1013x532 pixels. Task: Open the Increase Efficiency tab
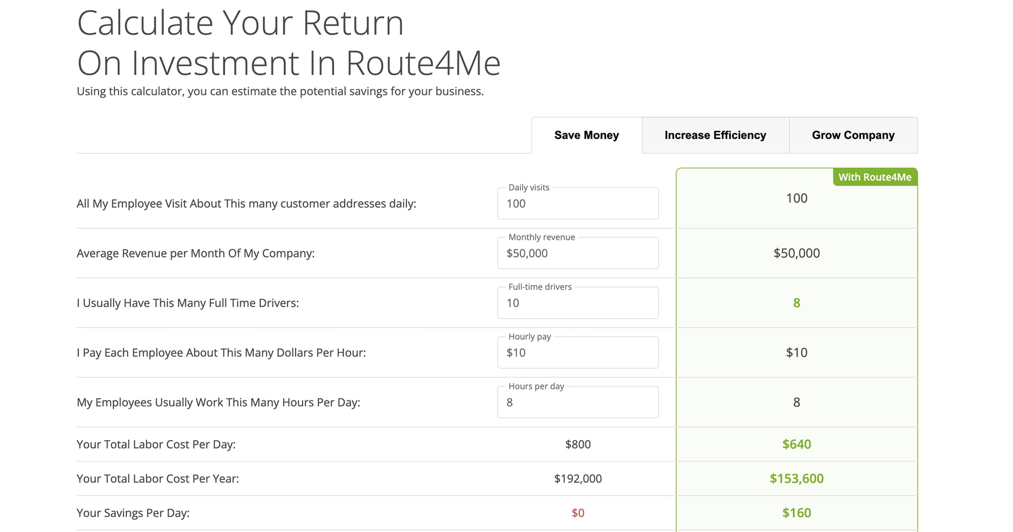715,135
